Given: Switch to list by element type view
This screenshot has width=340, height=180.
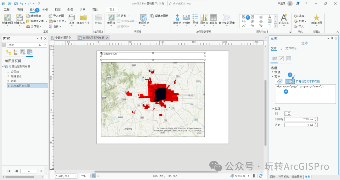Looking at the screenshot, I should pos(16,52).
